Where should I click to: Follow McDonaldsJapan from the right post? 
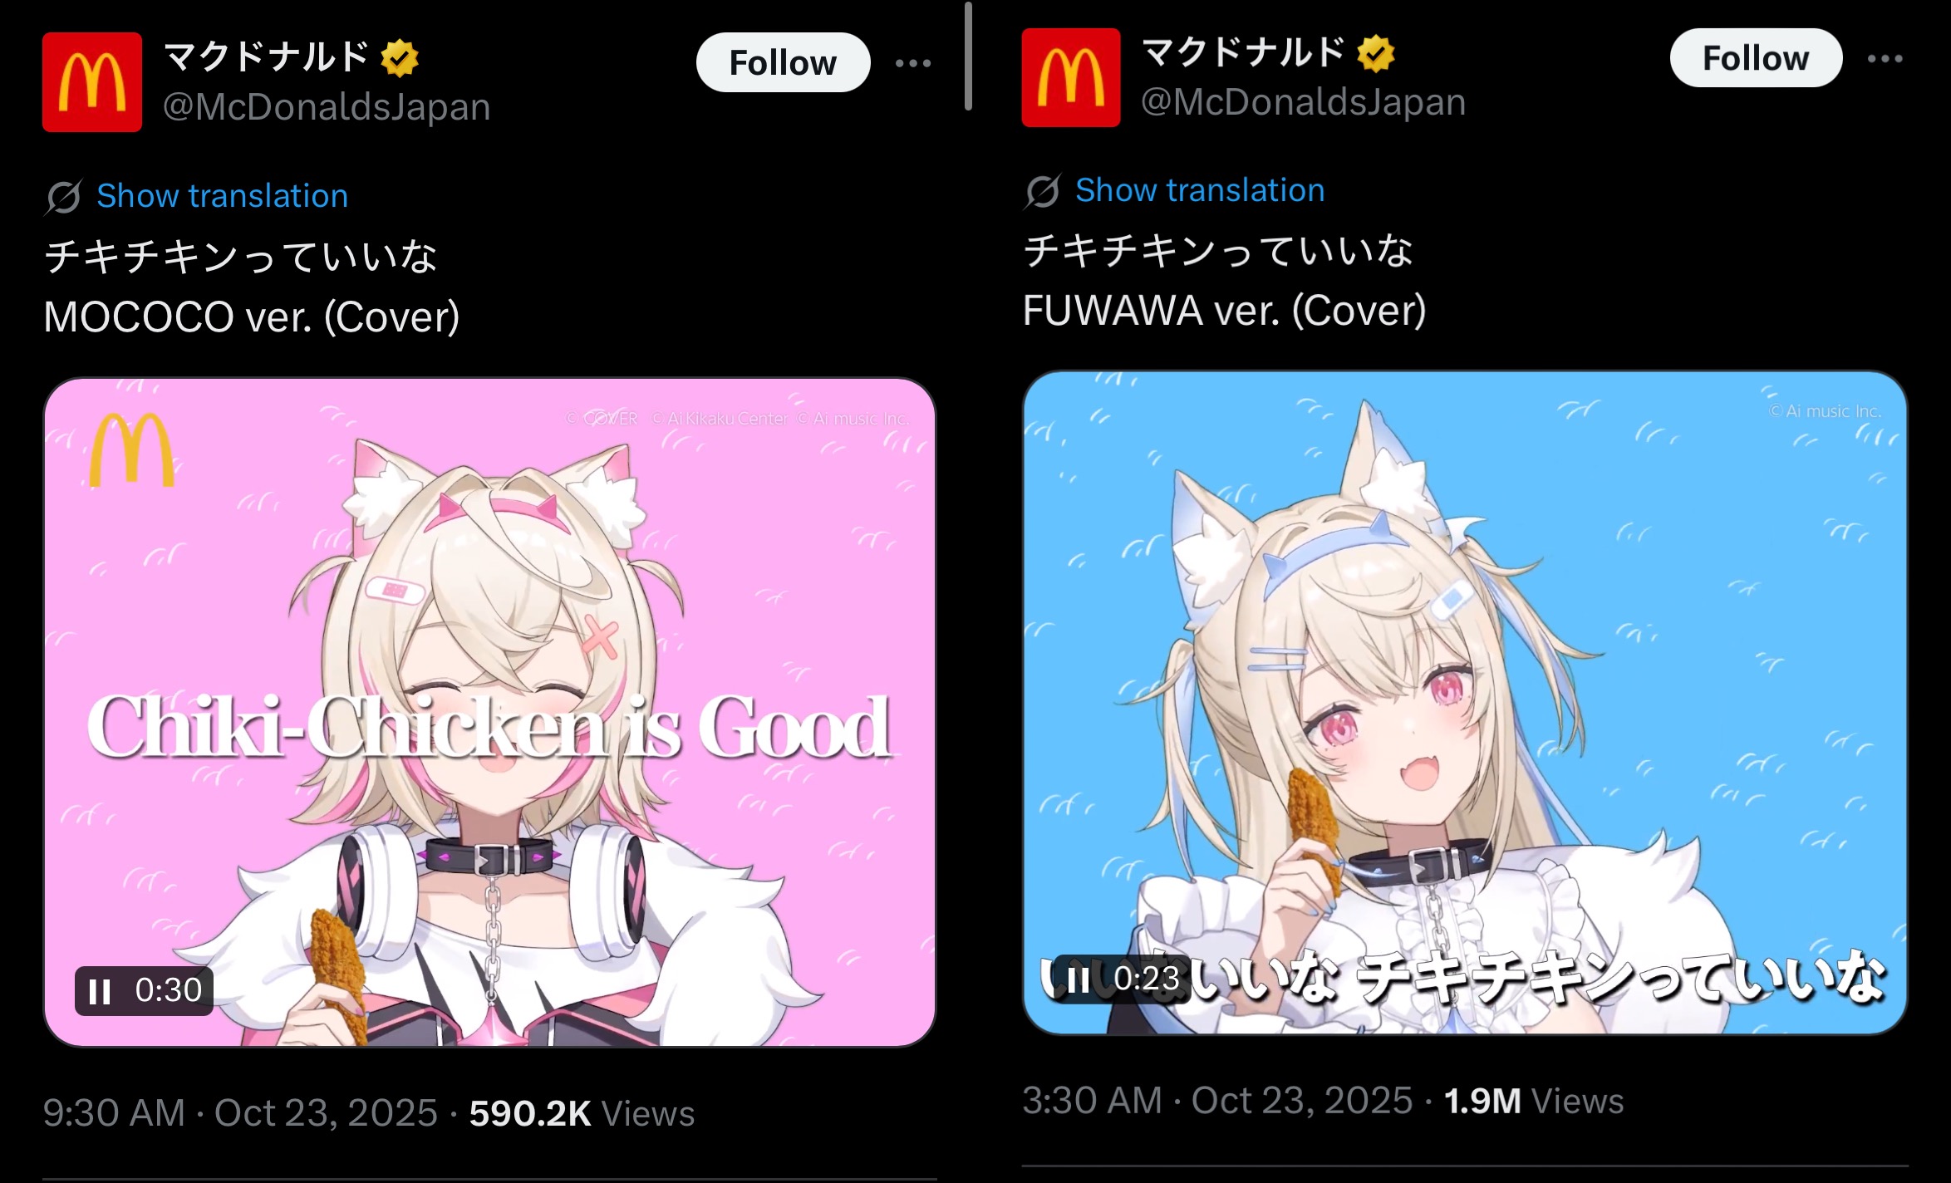click(1756, 57)
